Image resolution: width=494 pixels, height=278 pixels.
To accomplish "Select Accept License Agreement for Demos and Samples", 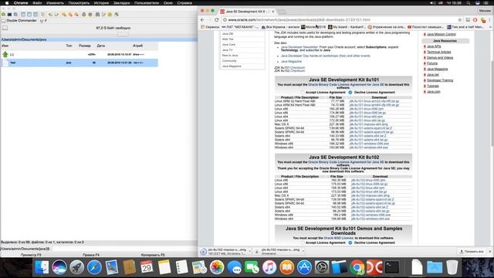I will pos(303,242).
